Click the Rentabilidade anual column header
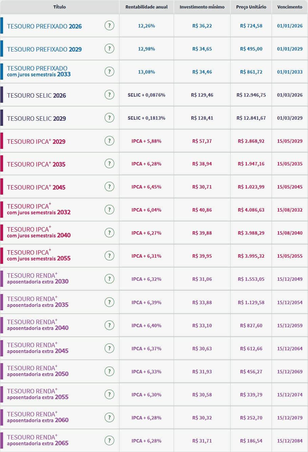Viewport: 308px width, 452px height. (146, 7)
